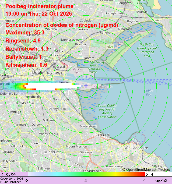The width and height of the screenshot is (172, 184).
Task: Click the Artane map label
Action: (84, 29)
